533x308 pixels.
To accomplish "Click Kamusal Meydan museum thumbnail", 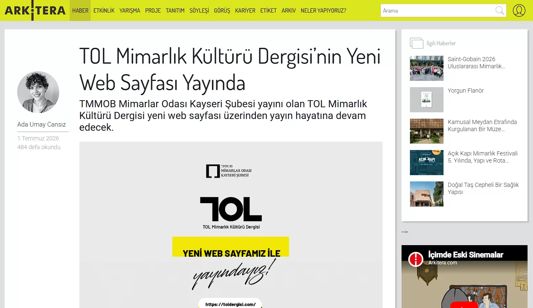I will [x=427, y=131].
